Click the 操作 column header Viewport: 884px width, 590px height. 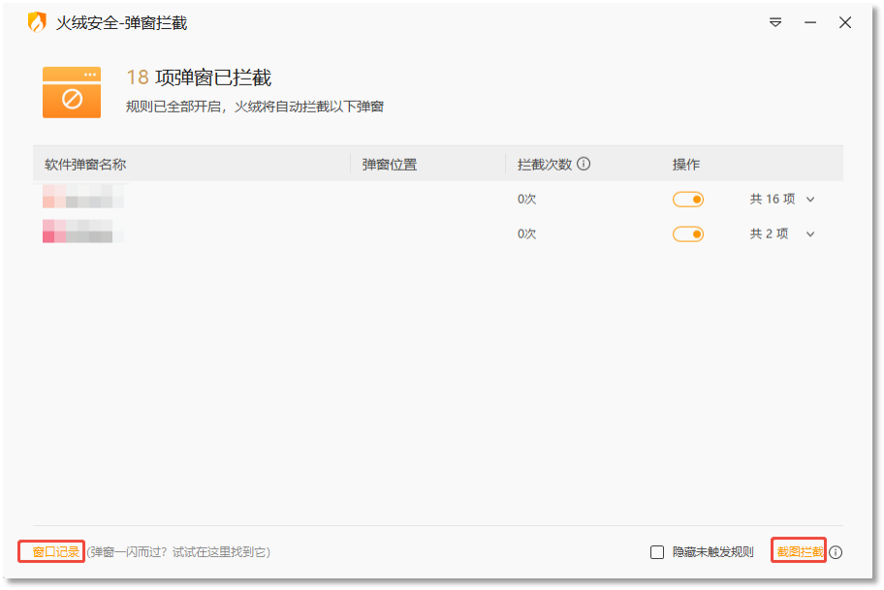(x=685, y=165)
